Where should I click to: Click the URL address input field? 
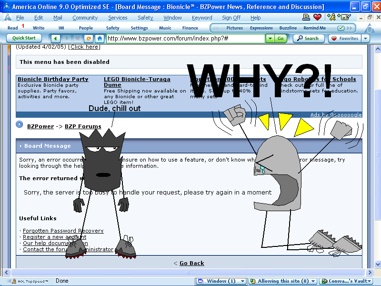tap(186, 39)
